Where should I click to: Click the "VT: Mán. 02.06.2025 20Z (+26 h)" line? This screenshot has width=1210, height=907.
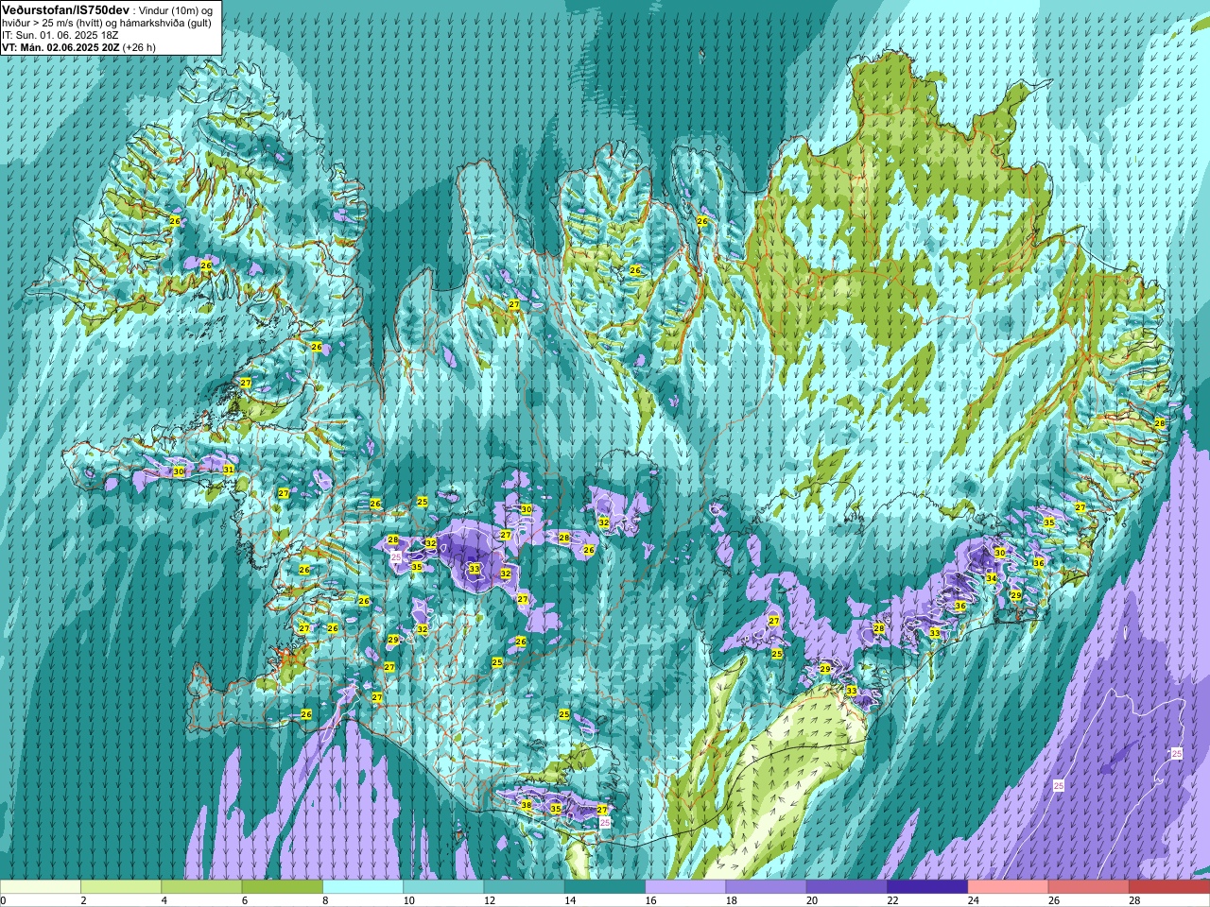tap(79, 46)
